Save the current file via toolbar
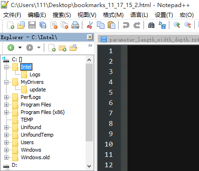Viewport: 199px width, 171px height. click(32, 25)
